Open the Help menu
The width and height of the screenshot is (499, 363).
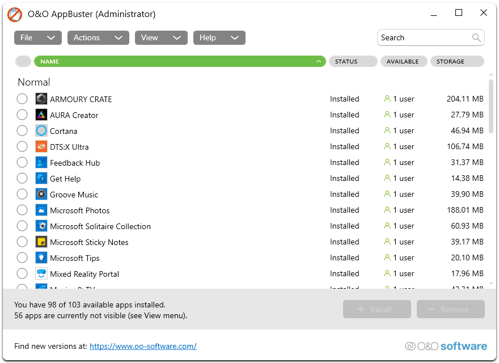click(219, 37)
